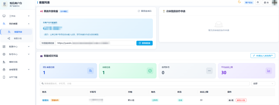This screenshot has height=105, width=279.
Task: Click 重置邀请码 to reset the invite code
Action: coord(145,11)
